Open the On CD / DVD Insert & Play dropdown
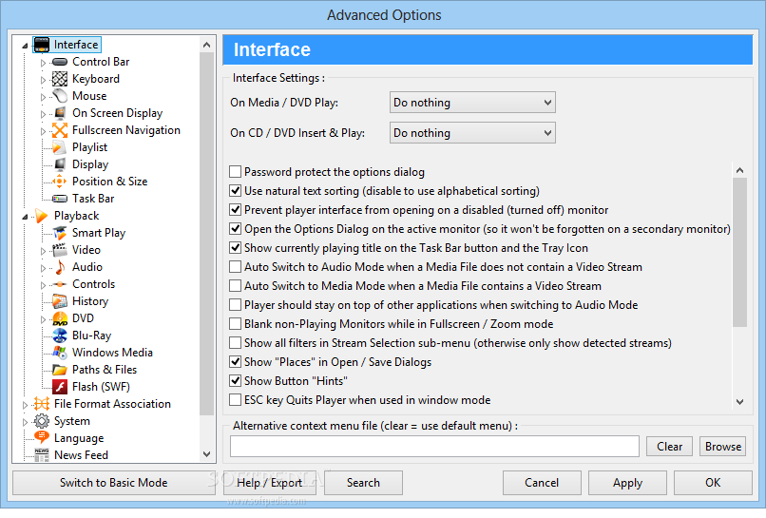 pyautogui.click(x=472, y=133)
